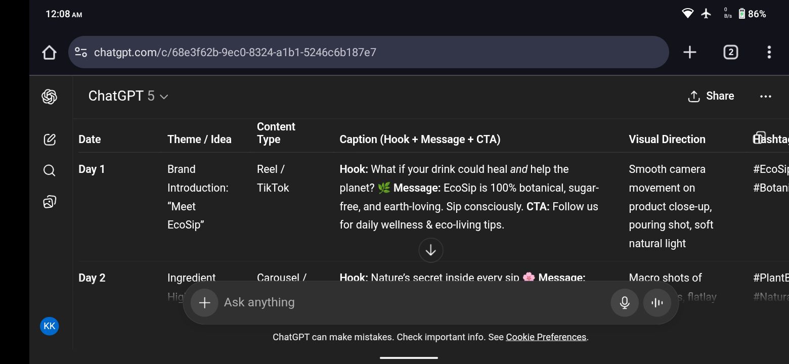Copy the table with the copy icon
The height and width of the screenshot is (364, 789).
coord(759,138)
